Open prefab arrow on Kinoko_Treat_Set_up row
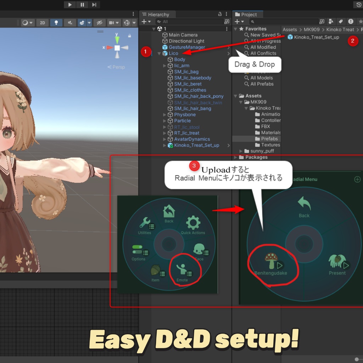Image resolution: width=363 pixels, height=363 pixels. 229,145
